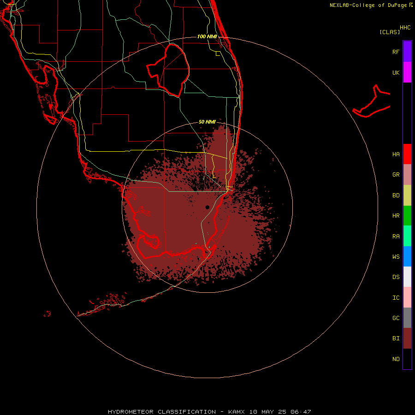Click the 10 MAY 25 date stamp
The height and width of the screenshot is (415, 415).
click(268, 412)
